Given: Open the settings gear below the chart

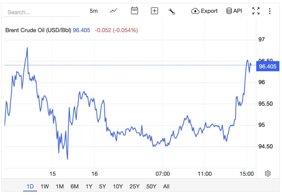Looking at the screenshot, I should coord(267,173).
